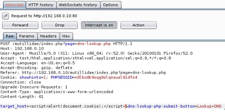Click dns-lookup.php value in request line
The height and width of the screenshot is (112, 225).
[94, 44]
